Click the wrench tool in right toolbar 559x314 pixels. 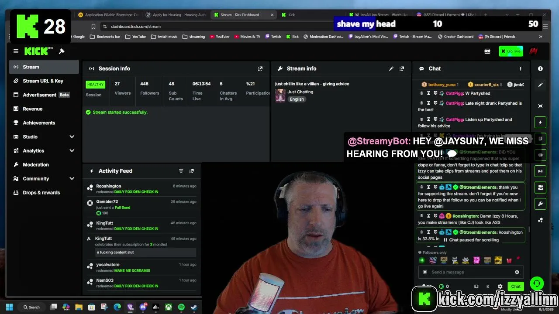point(540,204)
